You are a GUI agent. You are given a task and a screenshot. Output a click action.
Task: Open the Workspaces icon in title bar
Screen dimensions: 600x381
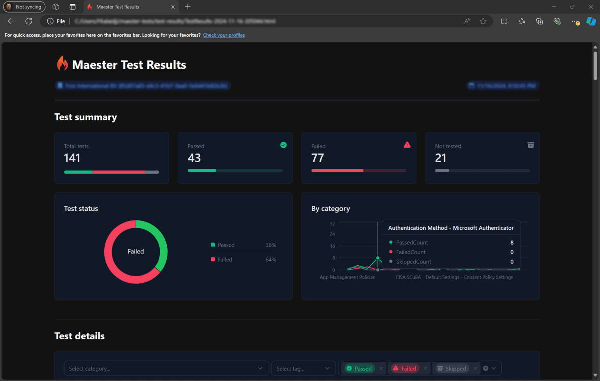(x=56, y=7)
